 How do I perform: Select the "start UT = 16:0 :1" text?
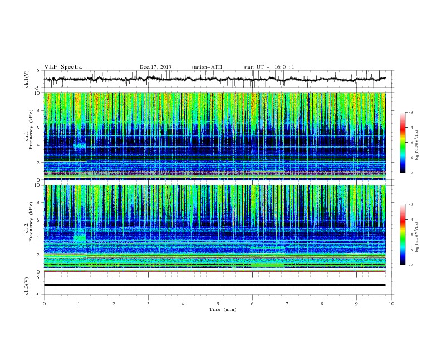(269, 67)
